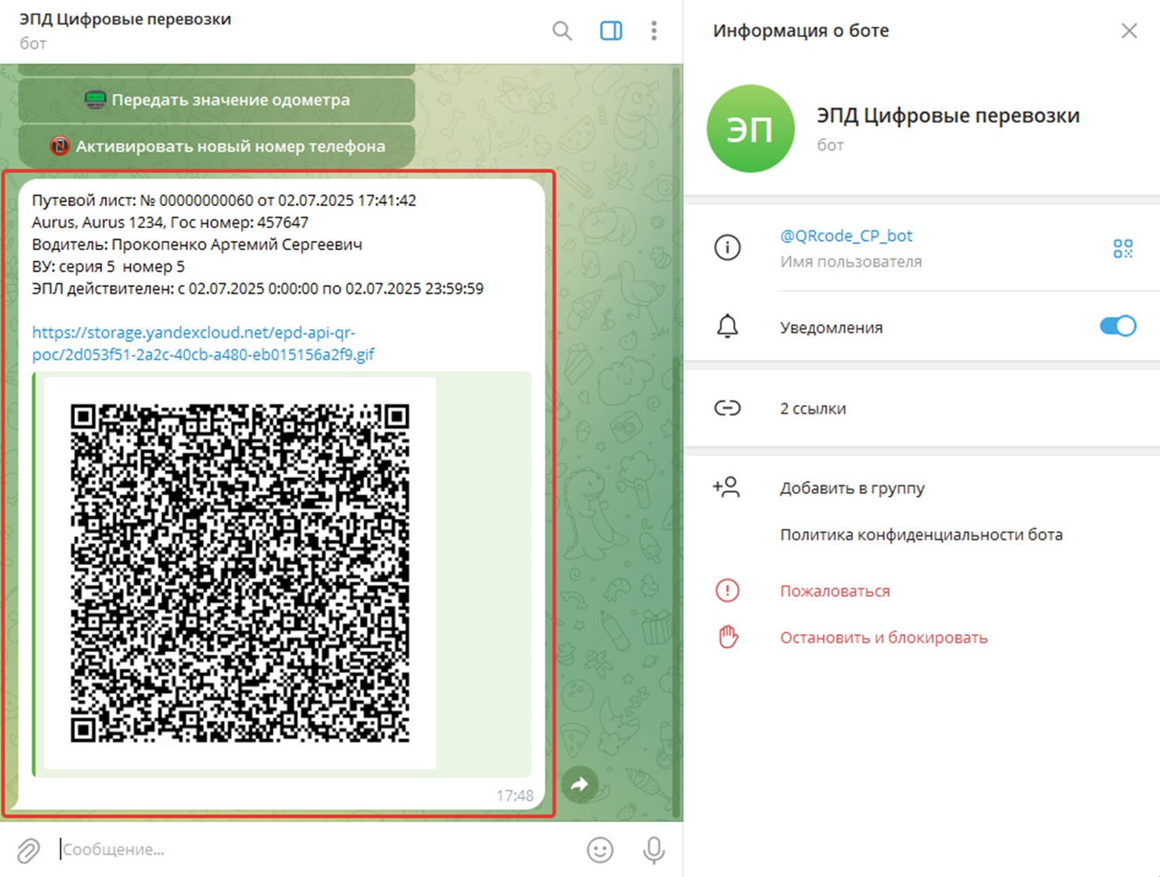Open the three-dot chat menu
Screen dimensions: 1160x877
(x=654, y=31)
